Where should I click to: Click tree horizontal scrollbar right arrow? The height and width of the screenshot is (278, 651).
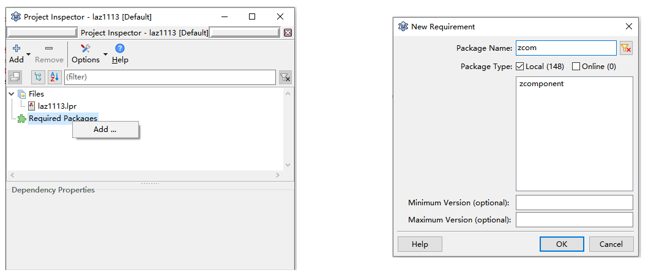point(278,175)
